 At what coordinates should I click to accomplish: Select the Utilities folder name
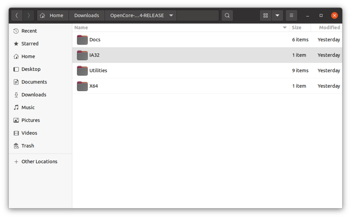pos(98,70)
